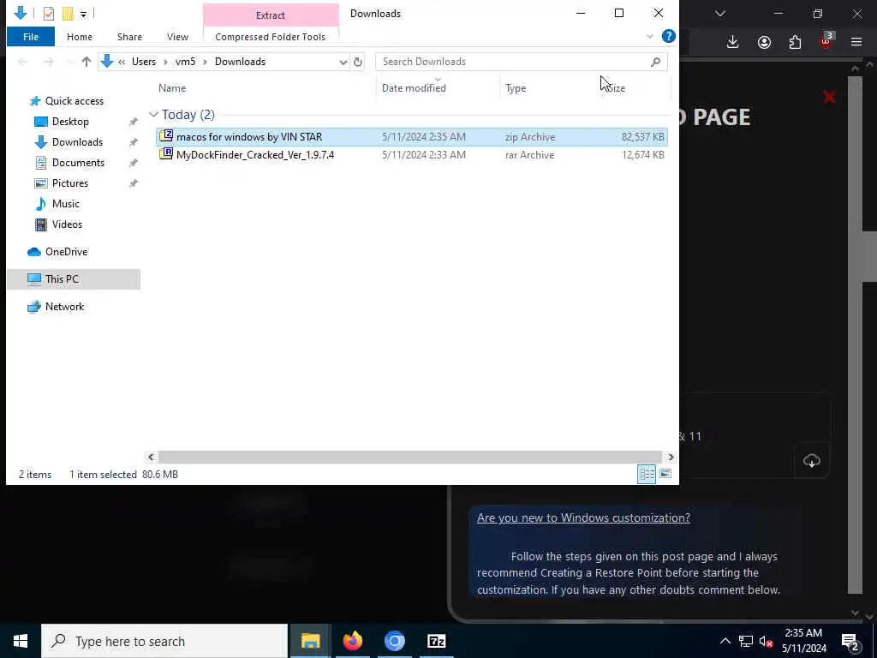Sort files by the Name column
Screen dimensions: 877x658
click(172, 88)
